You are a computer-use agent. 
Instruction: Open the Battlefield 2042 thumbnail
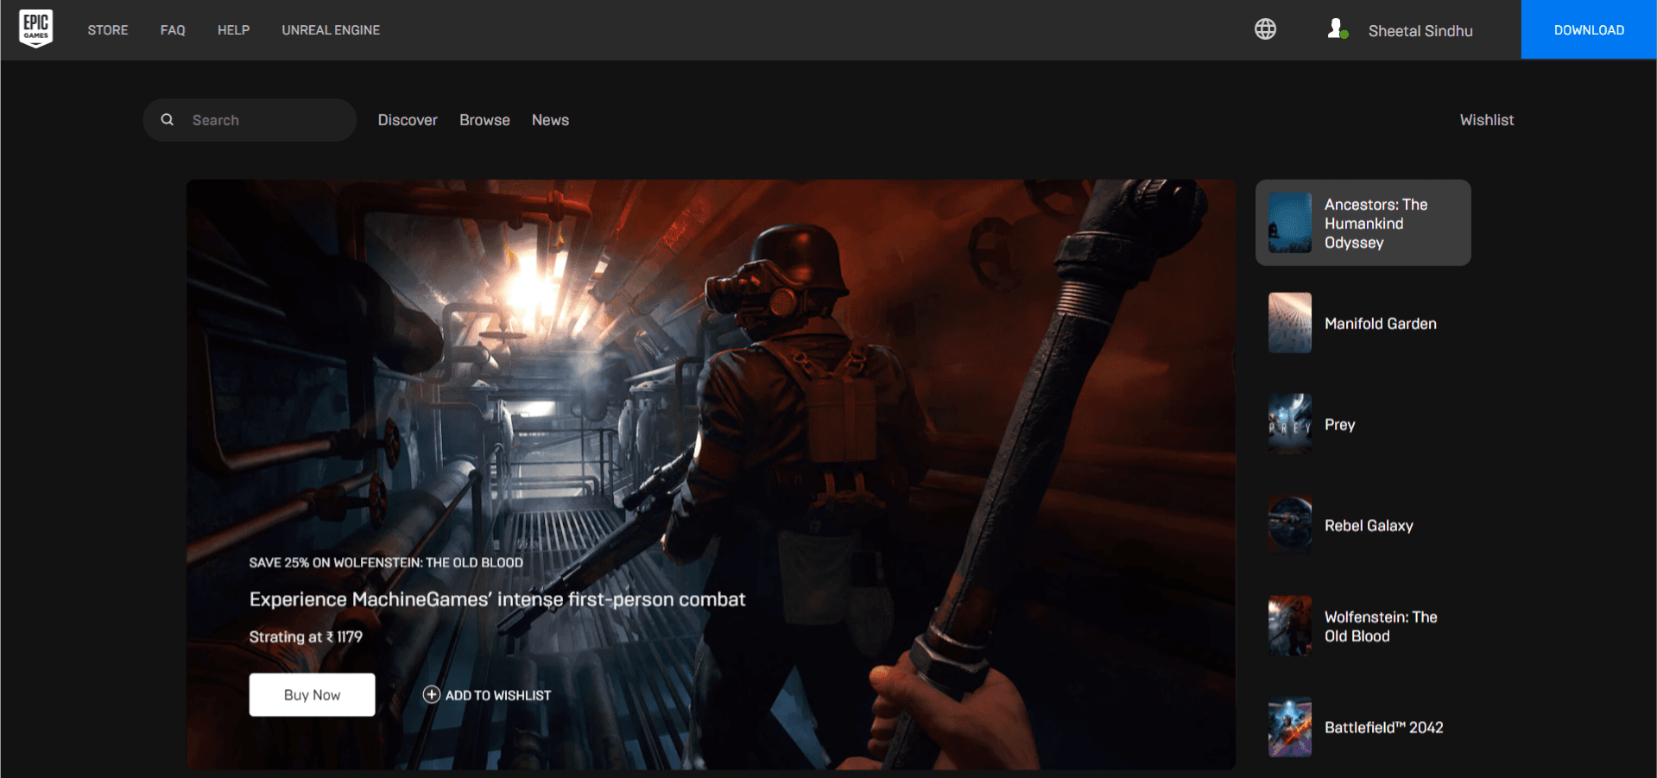coord(1289,727)
